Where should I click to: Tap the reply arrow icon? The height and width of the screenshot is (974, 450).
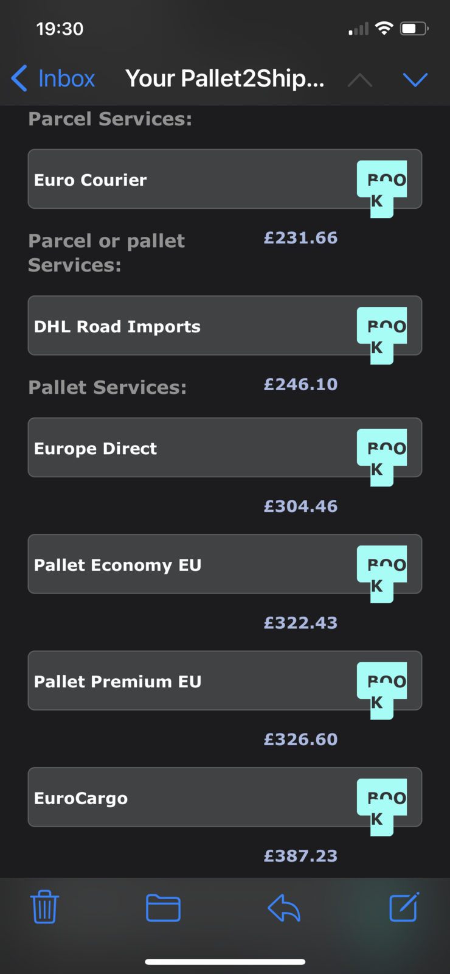pos(283,908)
